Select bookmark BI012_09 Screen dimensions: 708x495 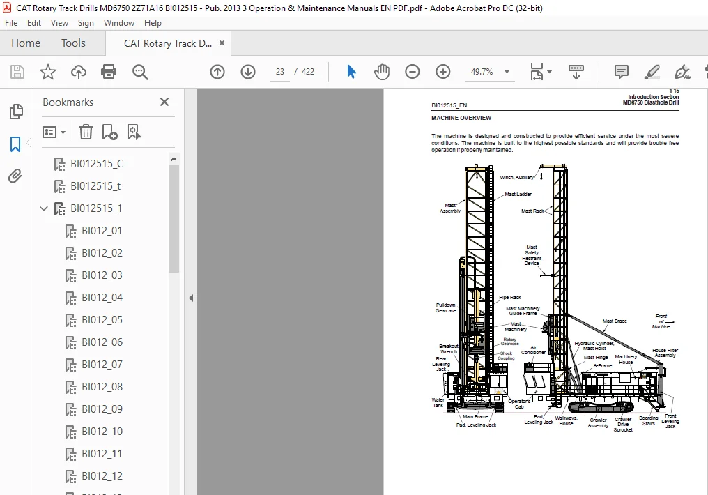pyautogui.click(x=102, y=409)
